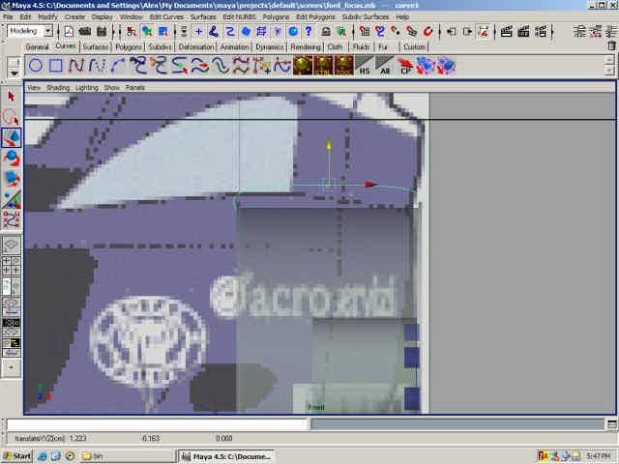Switch to the Surfaces shelf tab
Screen dimensions: 619x464
(95, 46)
